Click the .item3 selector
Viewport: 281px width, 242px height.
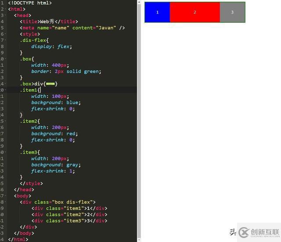click(x=29, y=152)
